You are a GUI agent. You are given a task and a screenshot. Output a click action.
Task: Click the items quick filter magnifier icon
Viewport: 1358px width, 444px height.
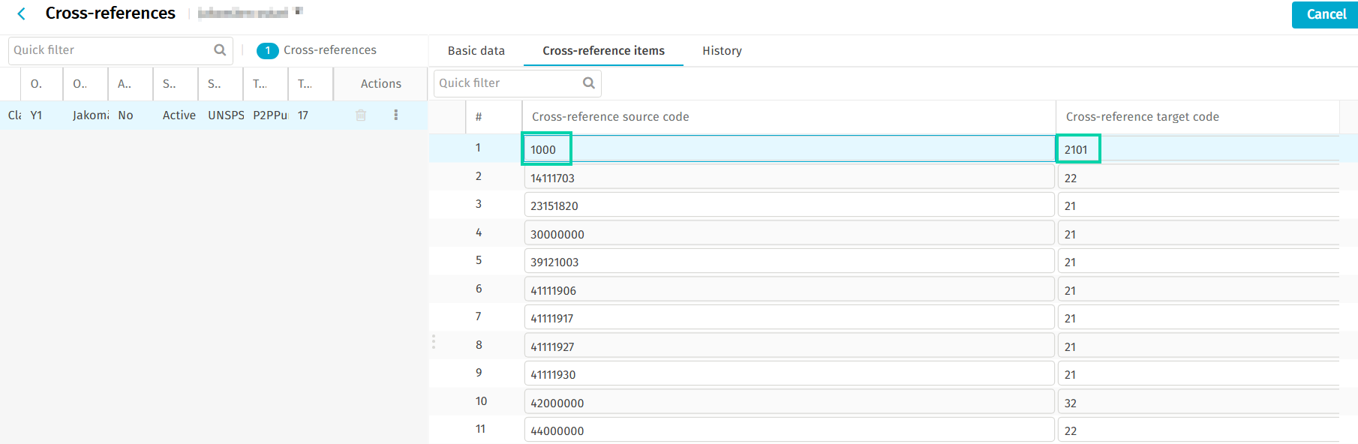click(x=589, y=83)
